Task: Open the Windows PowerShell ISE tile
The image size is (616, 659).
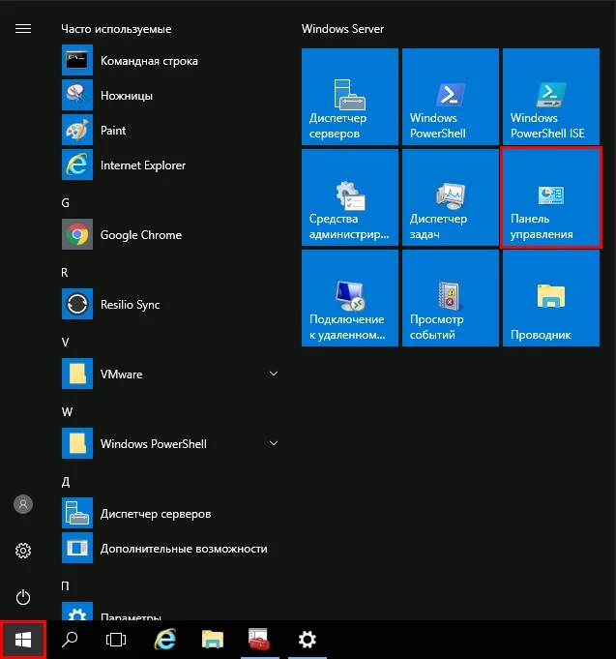Action: (x=550, y=97)
